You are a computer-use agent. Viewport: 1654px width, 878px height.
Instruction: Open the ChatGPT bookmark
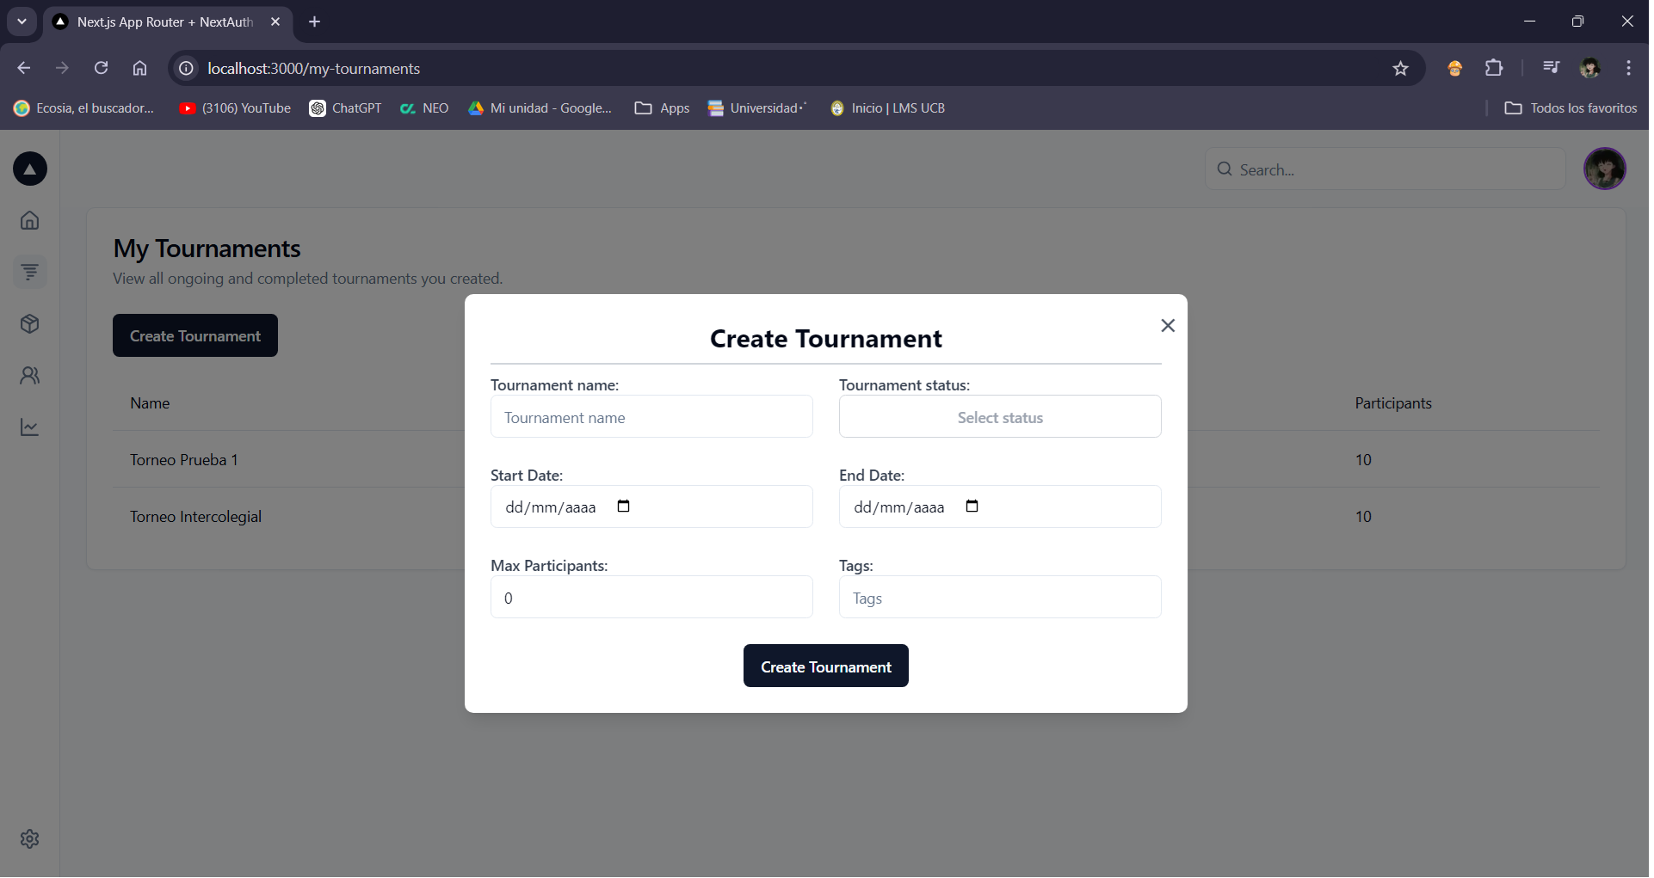pos(345,108)
